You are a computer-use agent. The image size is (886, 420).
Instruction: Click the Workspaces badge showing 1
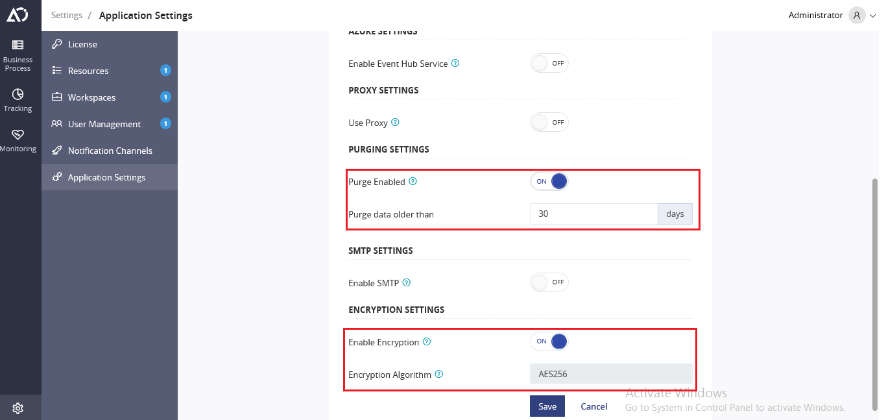(x=165, y=97)
